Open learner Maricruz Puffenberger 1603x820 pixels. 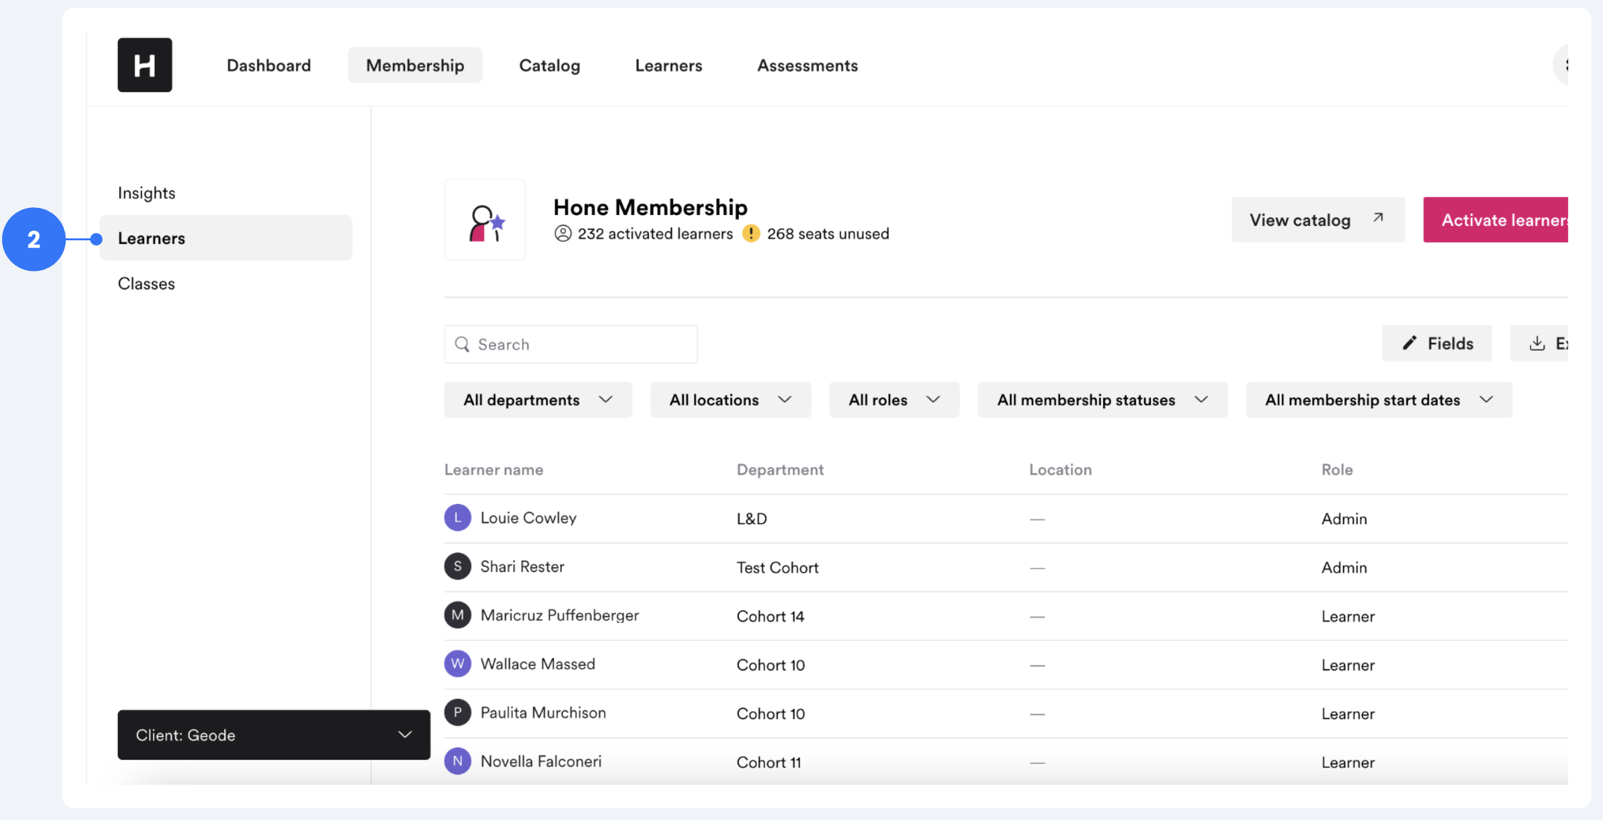point(560,615)
